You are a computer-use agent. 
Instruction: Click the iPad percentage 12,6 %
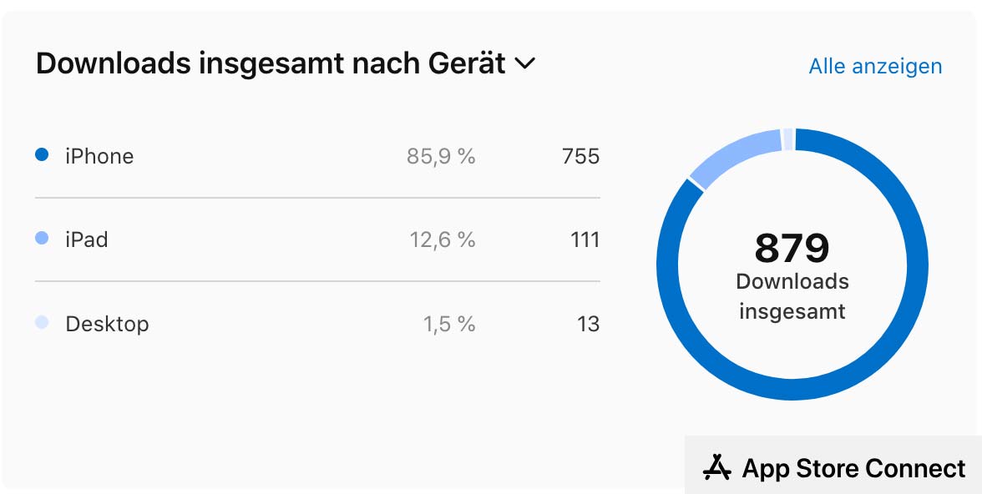pos(442,240)
